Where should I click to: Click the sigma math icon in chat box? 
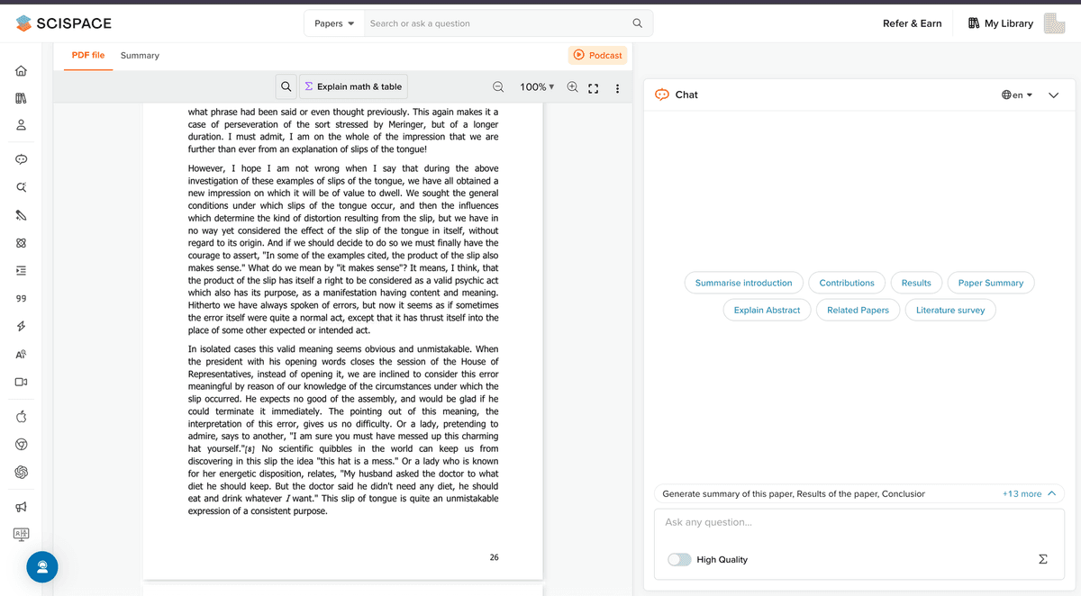(x=1043, y=559)
